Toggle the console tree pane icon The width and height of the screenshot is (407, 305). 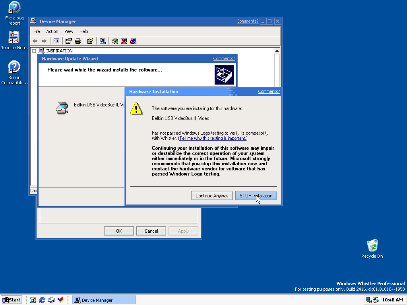[x=56, y=41]
